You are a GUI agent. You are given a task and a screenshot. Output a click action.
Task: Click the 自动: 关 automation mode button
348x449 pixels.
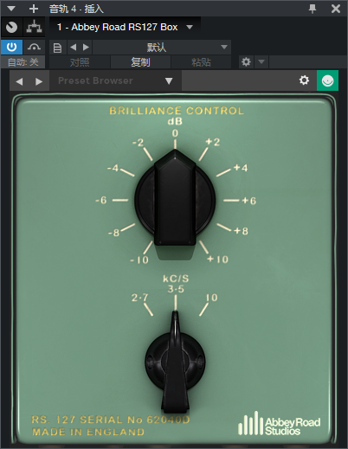tap(23, 62)
